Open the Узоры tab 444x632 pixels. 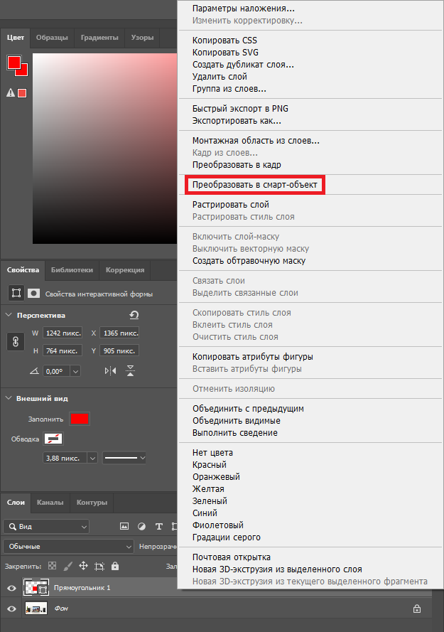click(142, 38)
